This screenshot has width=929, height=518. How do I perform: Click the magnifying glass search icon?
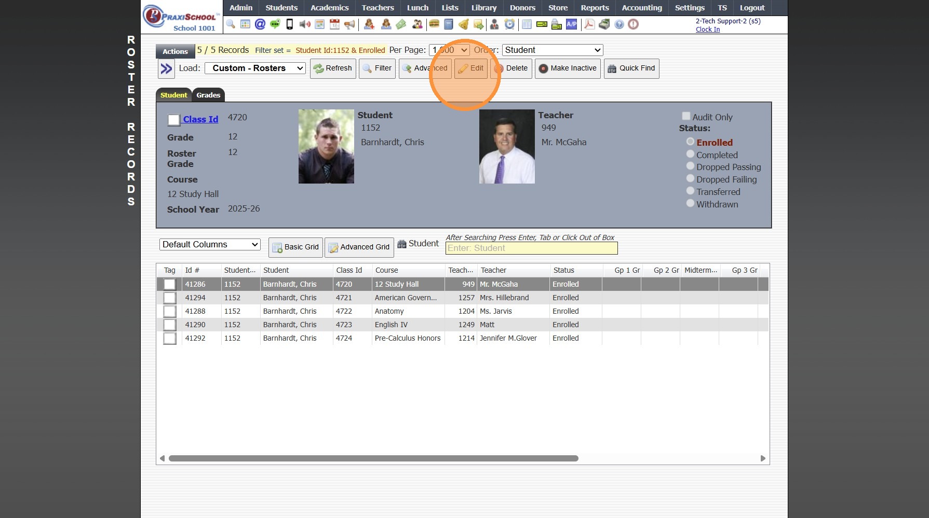(231, 24)
